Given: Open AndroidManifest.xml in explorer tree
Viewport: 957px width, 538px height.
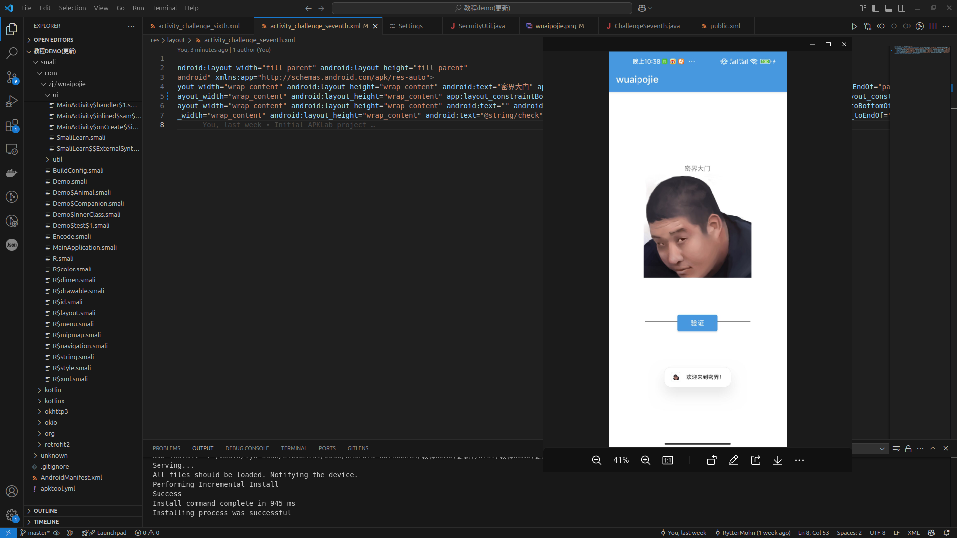Looking at the screenshot, I should [71, 478].
